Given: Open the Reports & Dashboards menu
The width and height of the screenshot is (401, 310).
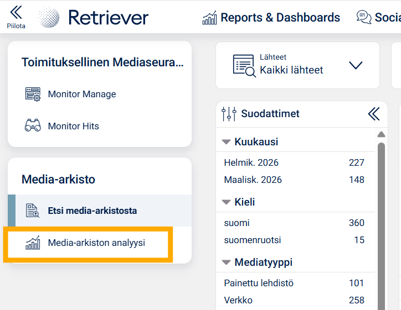Looking at the screenshot, I should 280,18.
